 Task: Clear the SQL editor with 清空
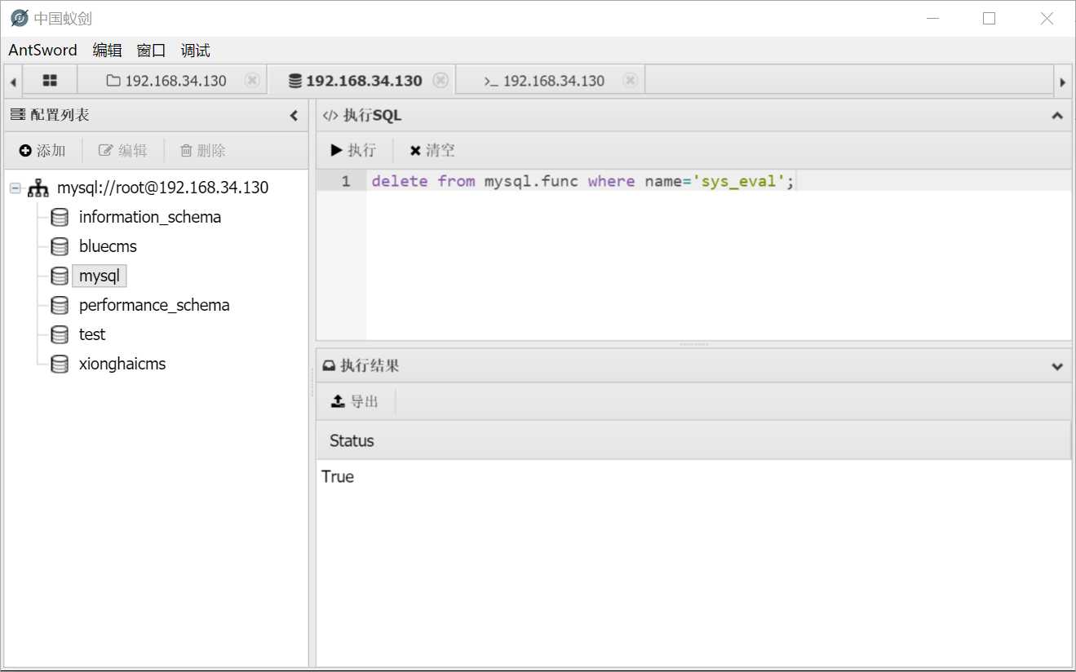pos(432,150)
